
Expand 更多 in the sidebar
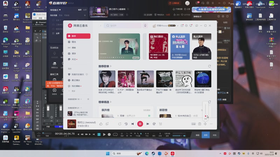tap(72, 91)
